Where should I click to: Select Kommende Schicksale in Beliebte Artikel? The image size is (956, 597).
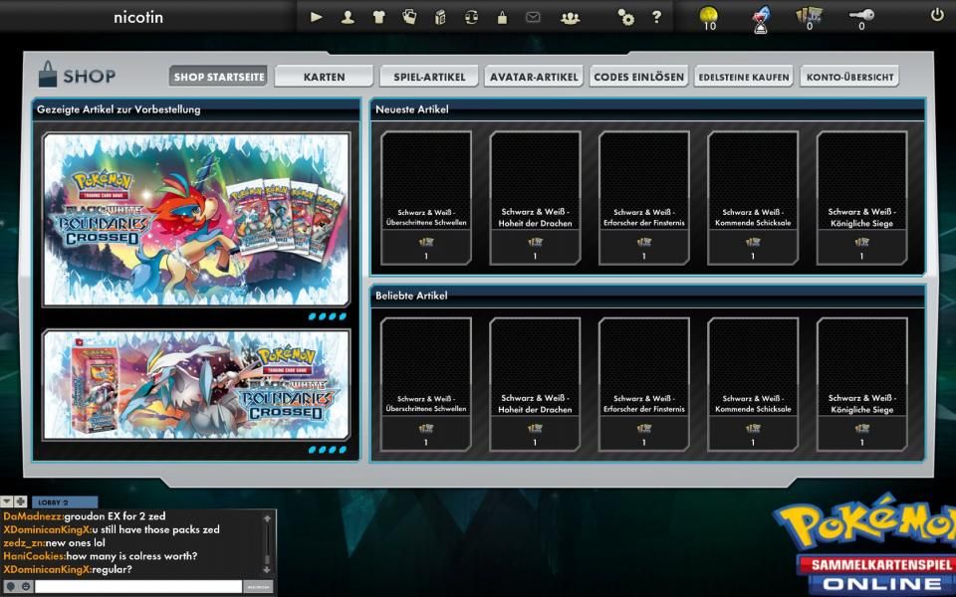[x=753, y=384]
